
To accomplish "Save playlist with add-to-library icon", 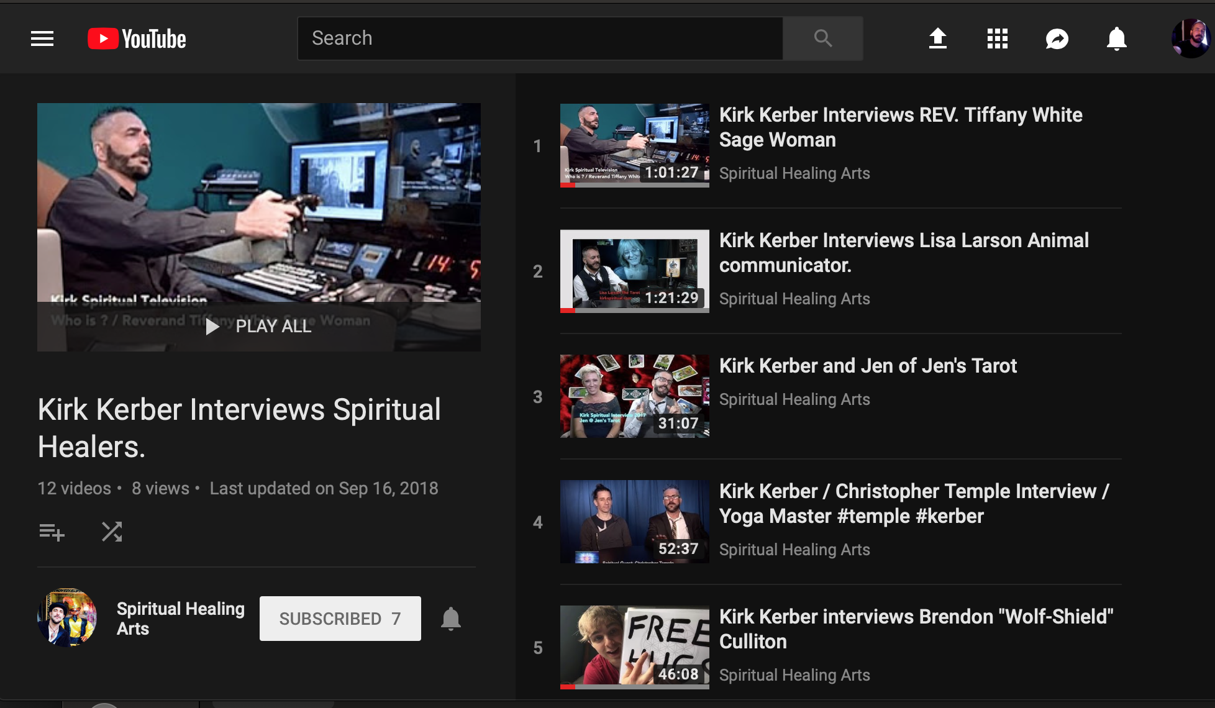I will point(52,532).
